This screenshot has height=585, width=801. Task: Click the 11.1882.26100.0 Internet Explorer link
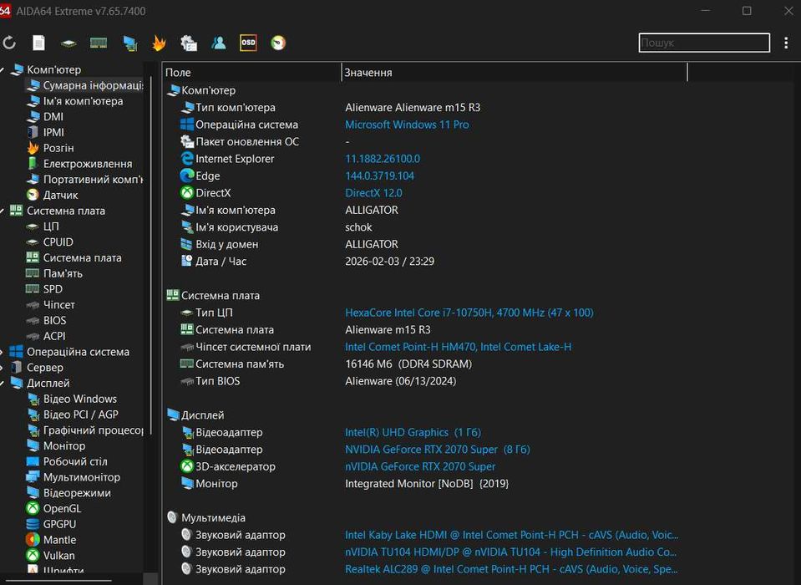(382, 159)
